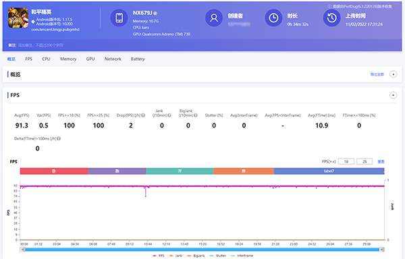Collapse the FPS panel using chevron

tap(393, 95)
